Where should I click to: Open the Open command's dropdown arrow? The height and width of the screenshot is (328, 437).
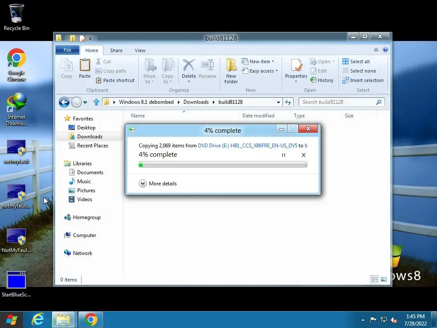(x=333, y=61)
